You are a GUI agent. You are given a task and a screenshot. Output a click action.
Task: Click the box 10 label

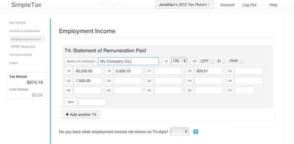pyautogui.click(x=166, y=61)
